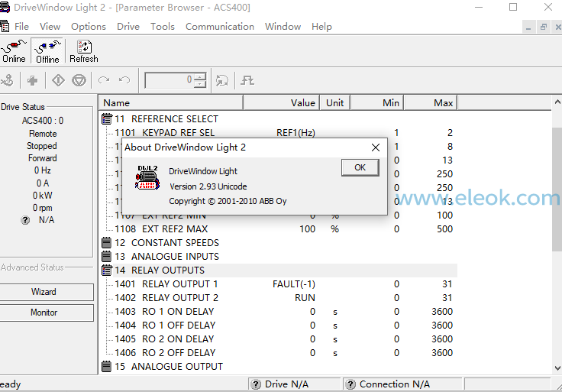
Task: Click the forward direction arrow icon
Action: click(x=104, y=80)
